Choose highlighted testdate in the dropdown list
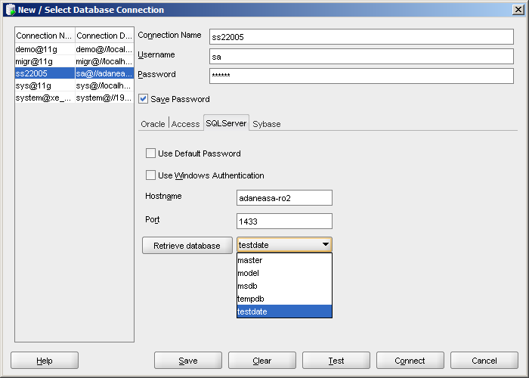 (284, 311)
